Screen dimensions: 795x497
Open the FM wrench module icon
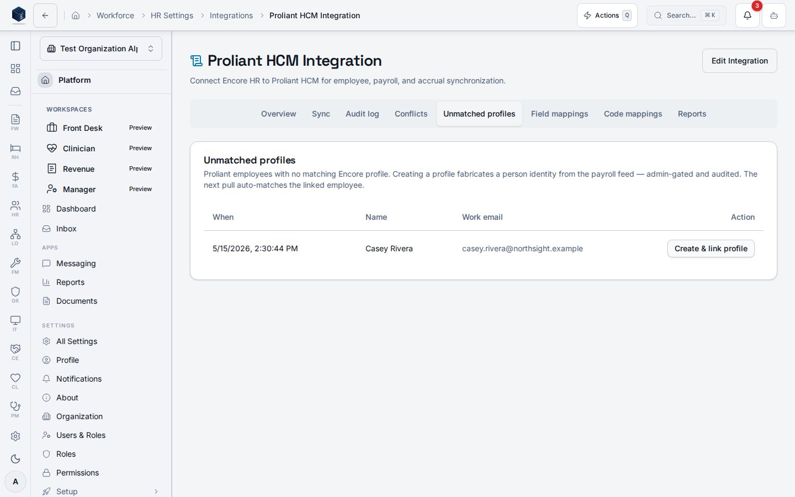[x=15, y=266]
